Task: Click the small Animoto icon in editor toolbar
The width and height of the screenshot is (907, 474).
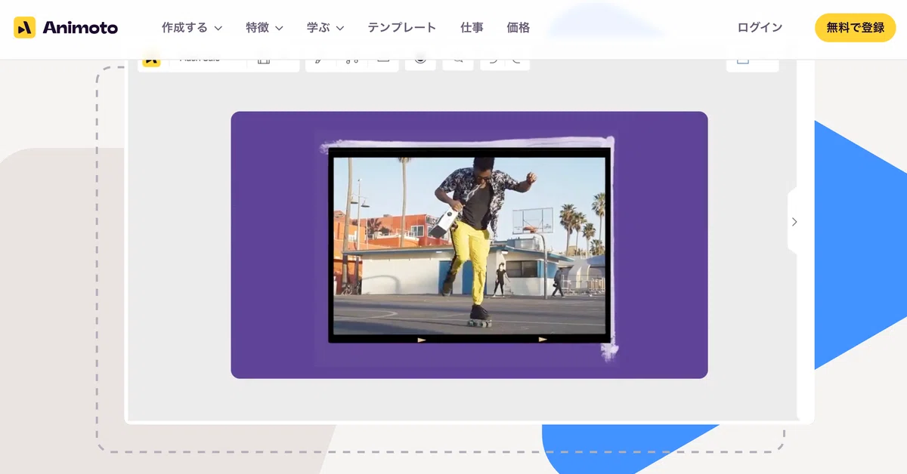Action: pyautogui.click(x=151, y=60)
